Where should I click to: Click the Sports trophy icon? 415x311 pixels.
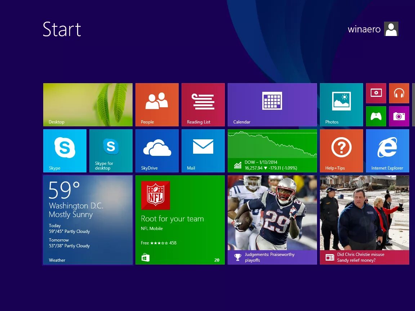pyautogui.click(x=238, y=257)
